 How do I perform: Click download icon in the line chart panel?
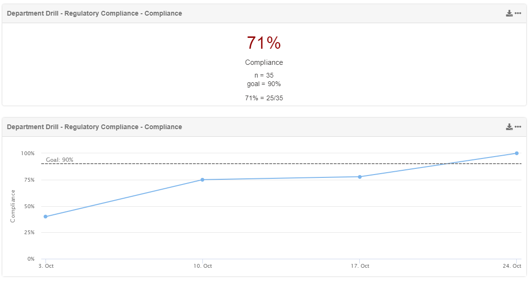coord(509,127)
